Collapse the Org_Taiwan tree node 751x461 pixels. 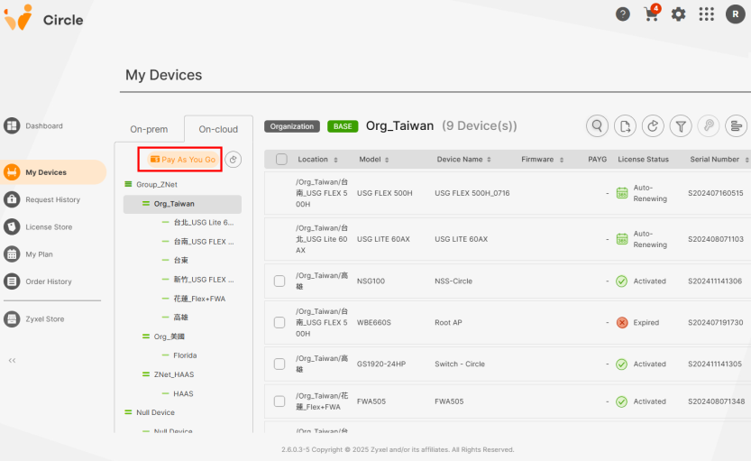(146, 204)
